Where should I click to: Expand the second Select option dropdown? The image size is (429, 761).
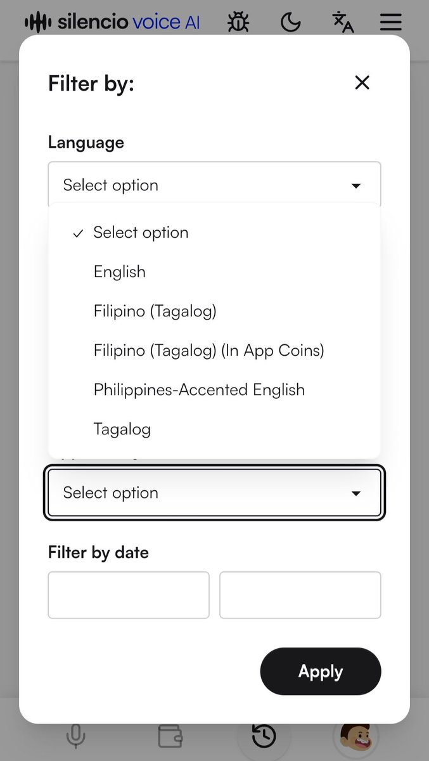point(214,493)
